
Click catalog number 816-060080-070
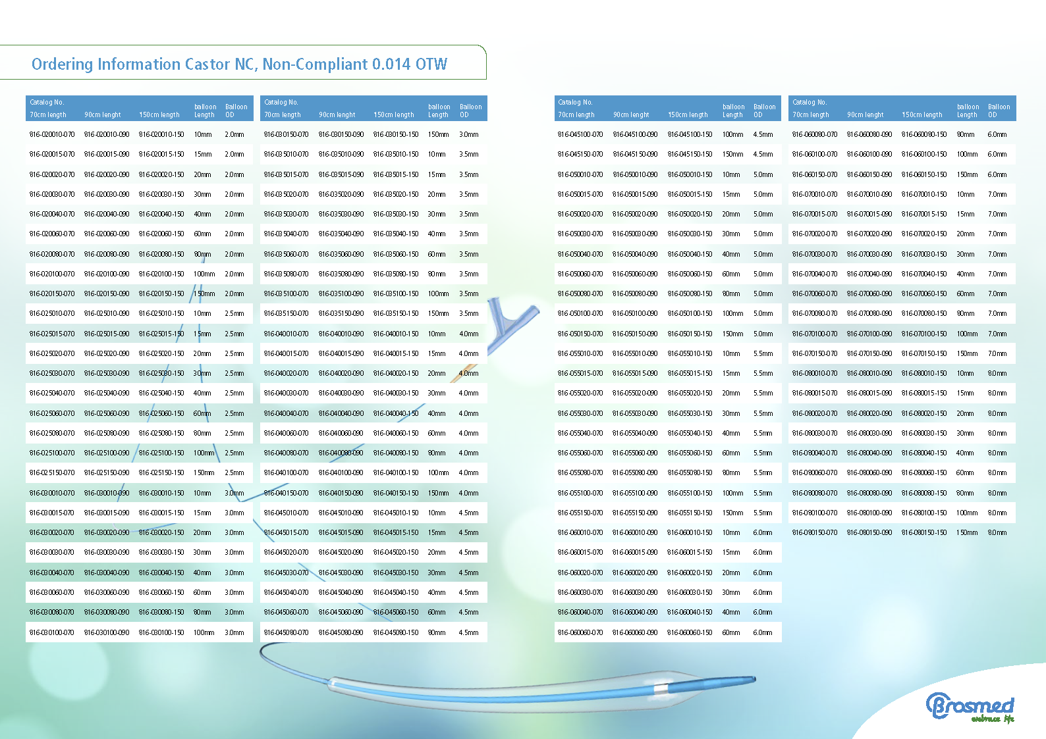(815, 134)
